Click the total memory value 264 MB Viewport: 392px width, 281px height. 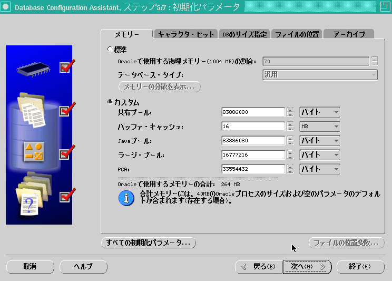pos(230,185)
